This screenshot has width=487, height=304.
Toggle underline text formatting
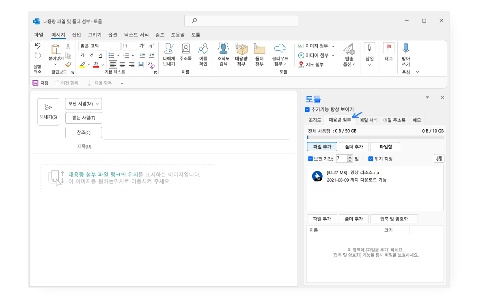point(101,55)
